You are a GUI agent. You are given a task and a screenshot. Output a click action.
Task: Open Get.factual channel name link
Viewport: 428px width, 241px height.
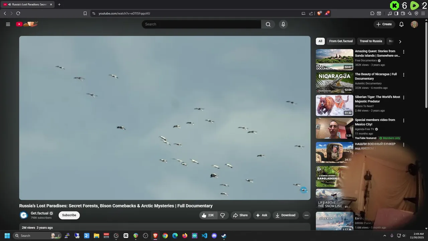[x=39, y=213]
